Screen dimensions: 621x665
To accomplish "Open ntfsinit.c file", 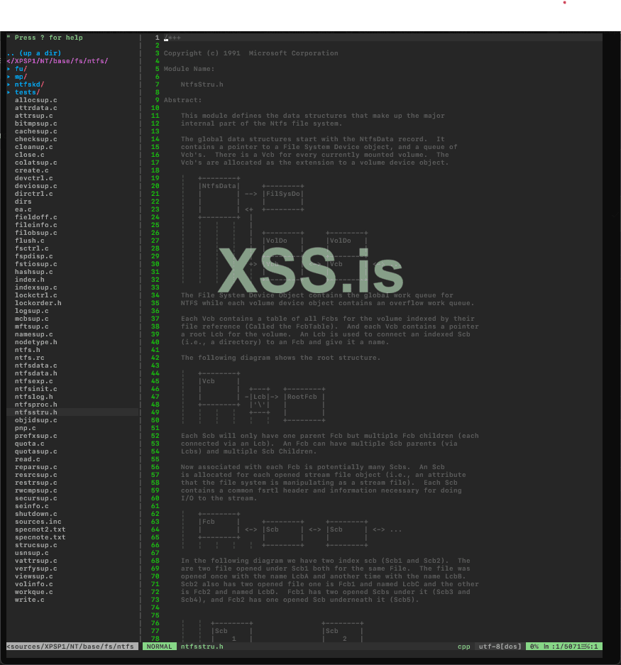I will coord(36,389).
